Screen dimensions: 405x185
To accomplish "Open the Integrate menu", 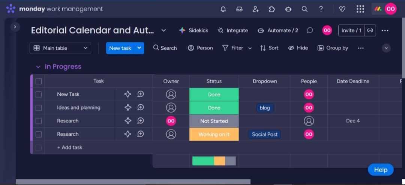I will (x=232, y=30).
